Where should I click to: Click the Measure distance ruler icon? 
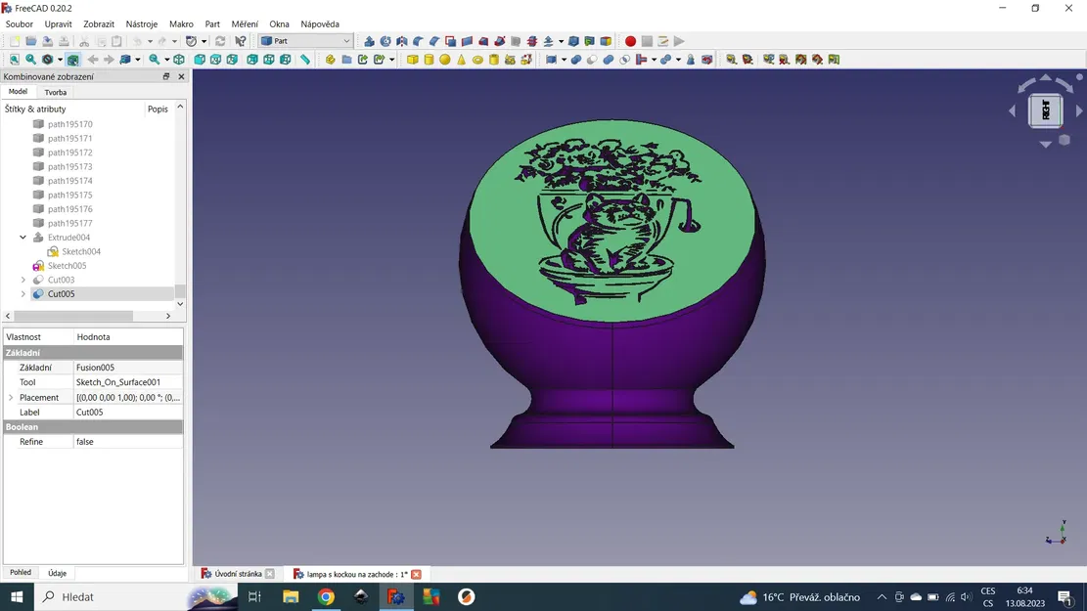coord(305,60)
